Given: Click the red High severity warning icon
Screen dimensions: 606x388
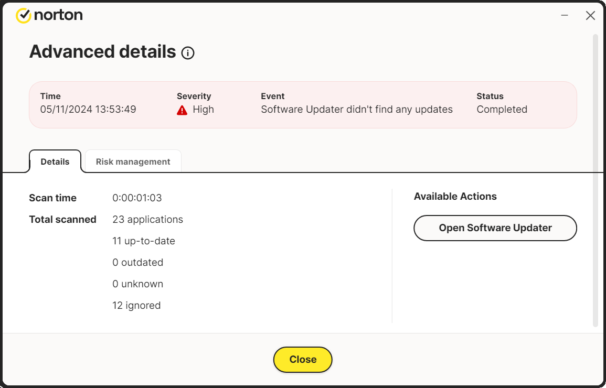Looking at the screenshot, I should click(182, 110).
